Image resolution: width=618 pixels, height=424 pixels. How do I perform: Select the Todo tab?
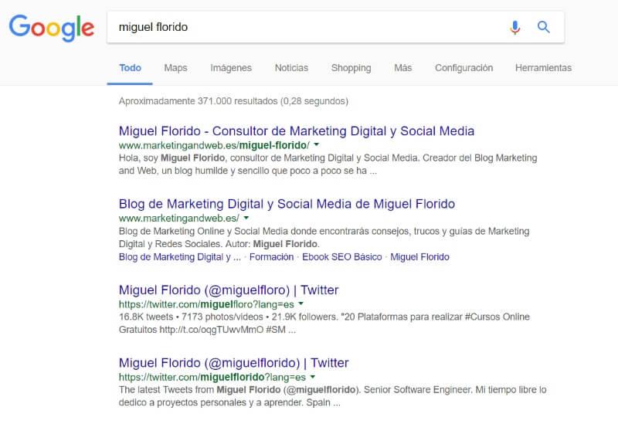coord(130,68)
